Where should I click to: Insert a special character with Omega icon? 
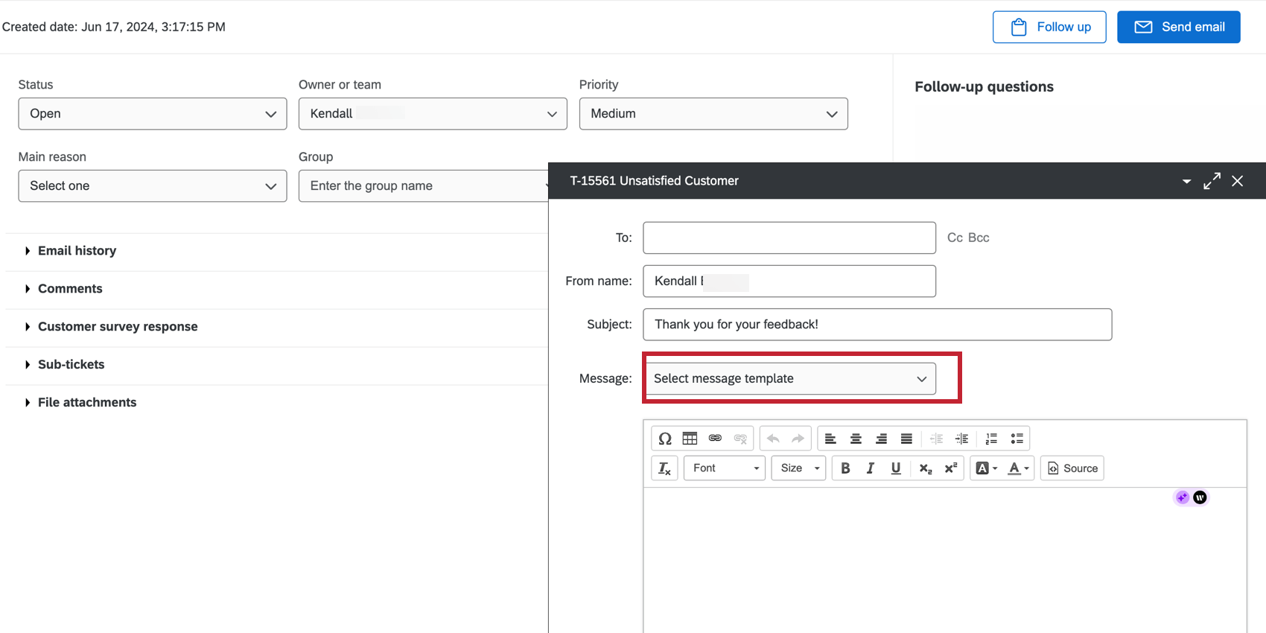pyautogui.click(x=665, y=439)
